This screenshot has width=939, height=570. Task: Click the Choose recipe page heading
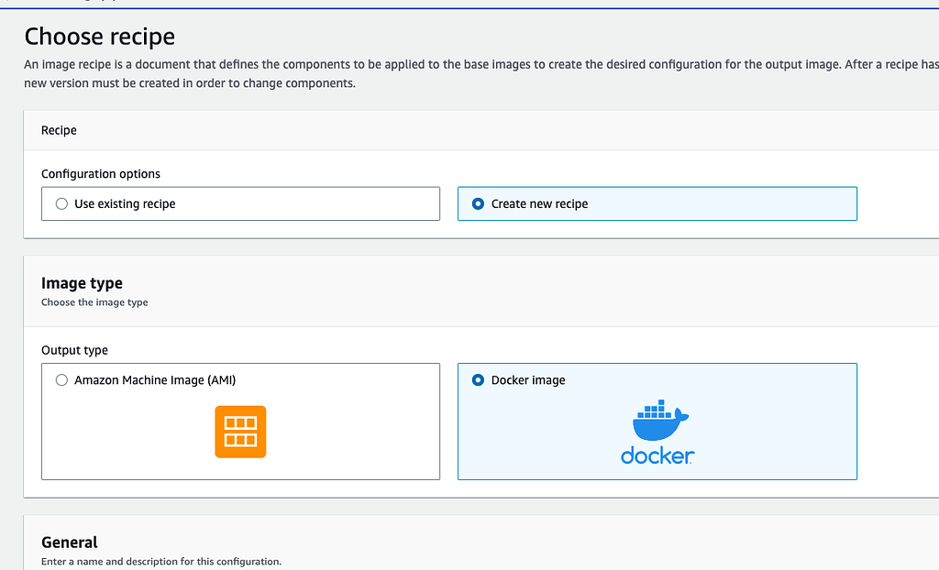(99, 37)
